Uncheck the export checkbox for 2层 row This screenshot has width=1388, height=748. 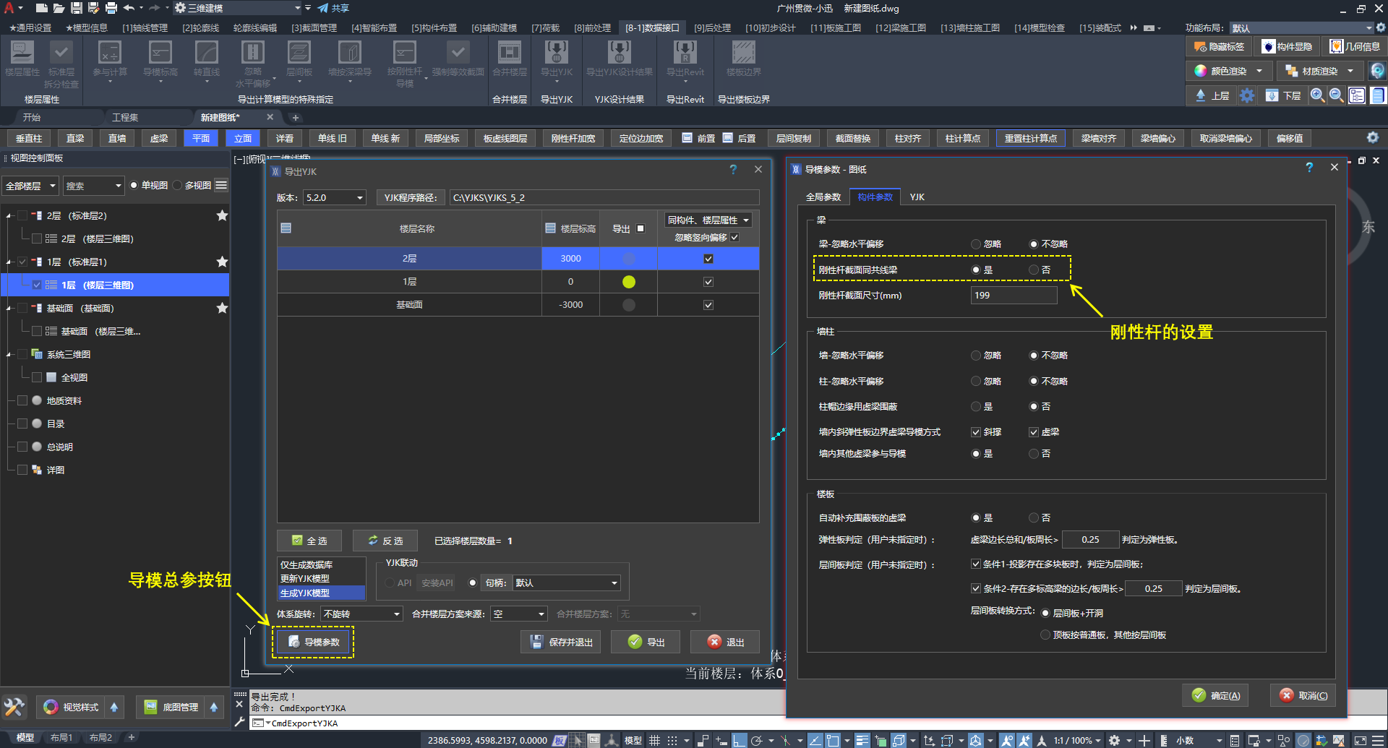(x=708, y=259)
